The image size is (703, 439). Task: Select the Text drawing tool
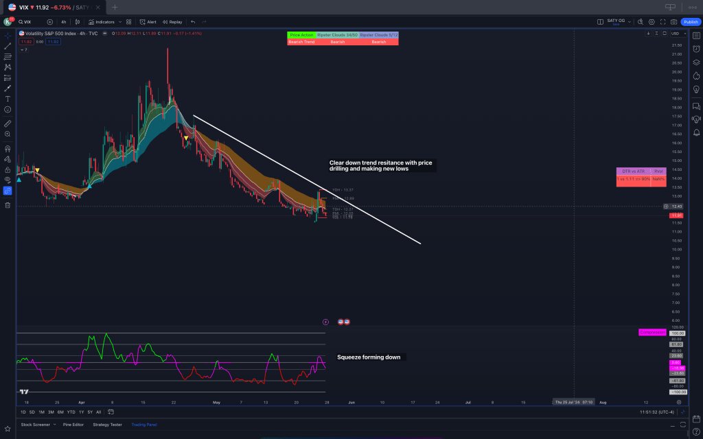tap(8, 99)
